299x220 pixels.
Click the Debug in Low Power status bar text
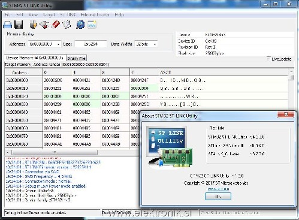tap(35, 213)
